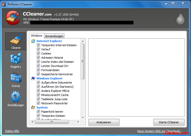Switch to the Anwendungen tab
The height and width of the screenshot is (136, 191).
click(x=54, y=36)
